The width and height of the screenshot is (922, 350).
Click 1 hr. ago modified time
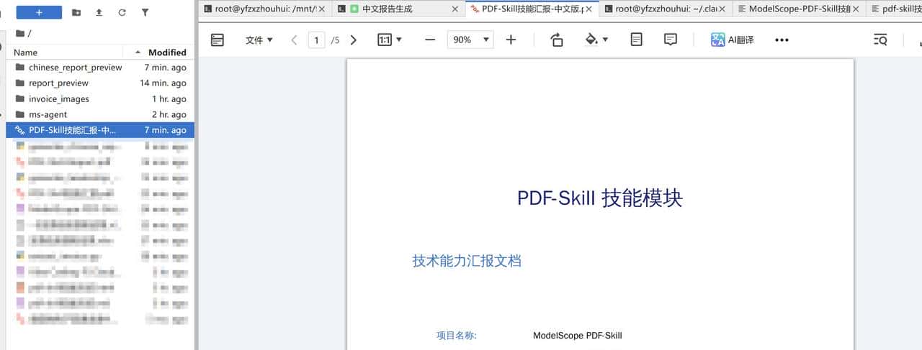(x=169, y=99)
